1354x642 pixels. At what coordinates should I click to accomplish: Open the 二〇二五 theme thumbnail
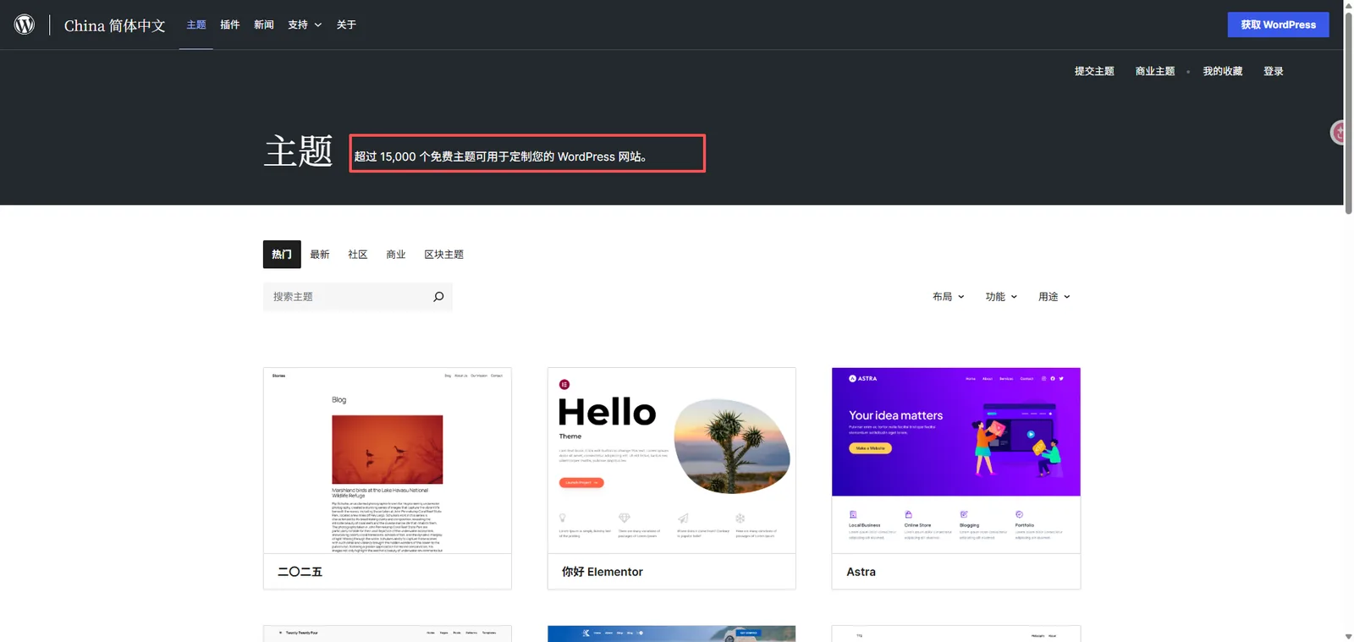388,461
